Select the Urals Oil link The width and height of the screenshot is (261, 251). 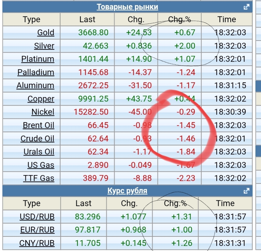point(39,152)
